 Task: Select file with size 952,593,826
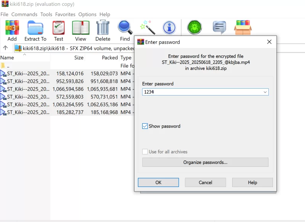coord(67,81)
